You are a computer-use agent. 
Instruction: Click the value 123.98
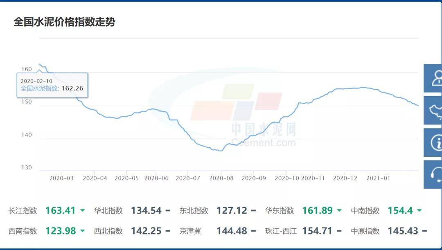61,231
